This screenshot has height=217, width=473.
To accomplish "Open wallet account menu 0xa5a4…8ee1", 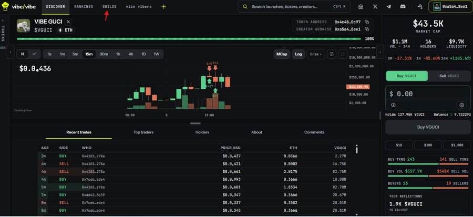I will coord(451,7).
